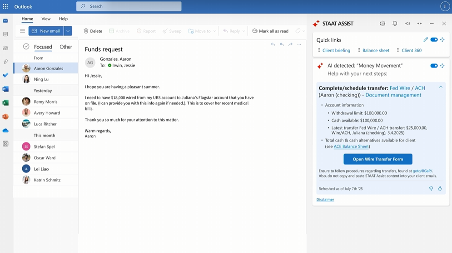This screenshot has height=253, width=452.
Task: Open the Reply dropdown arrow in toolbar
Action: [x=243, y=31]
